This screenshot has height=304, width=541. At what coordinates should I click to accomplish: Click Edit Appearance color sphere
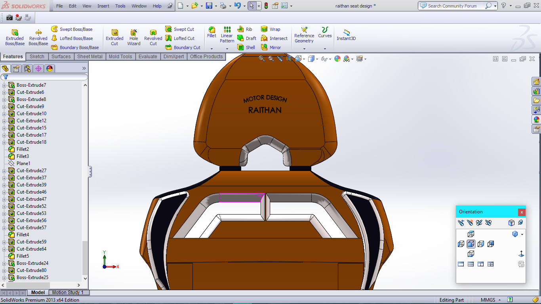point(337,59)
